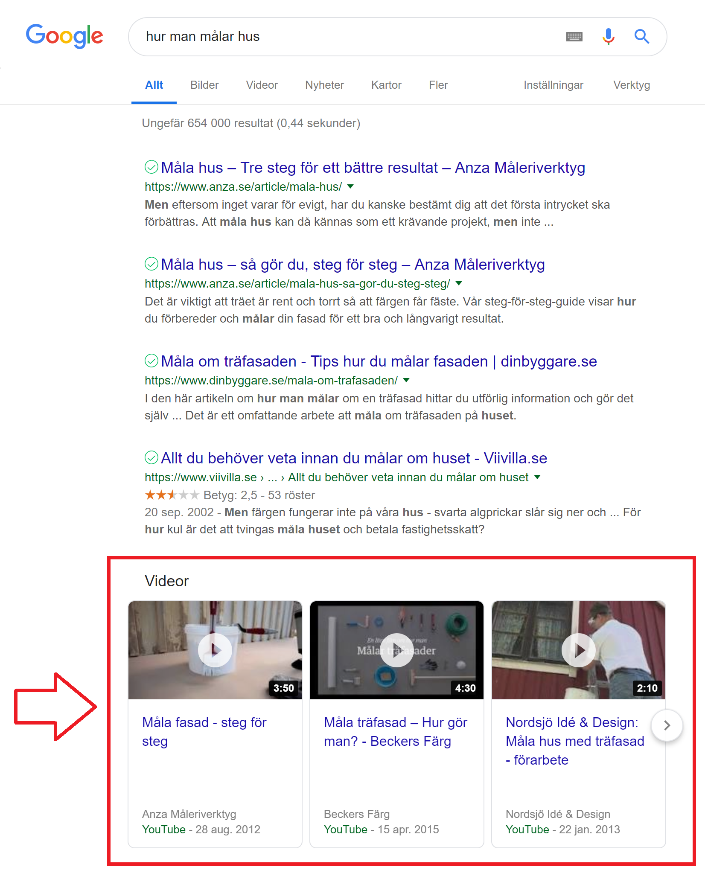Click 'Beckers Färg' channel name on video card
This screenshot has width=705, height=873.
pos(357,814)
